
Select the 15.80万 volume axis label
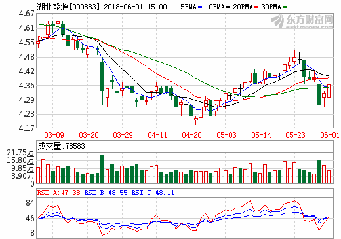pos(20,160)
